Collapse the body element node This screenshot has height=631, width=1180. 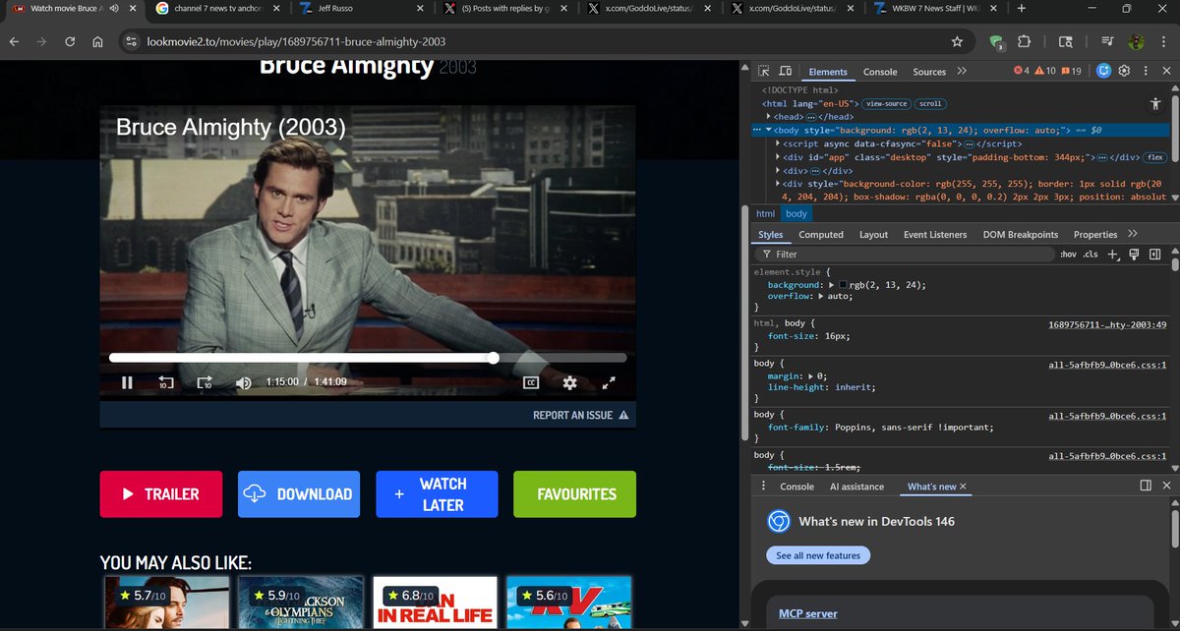pos(768,130)
